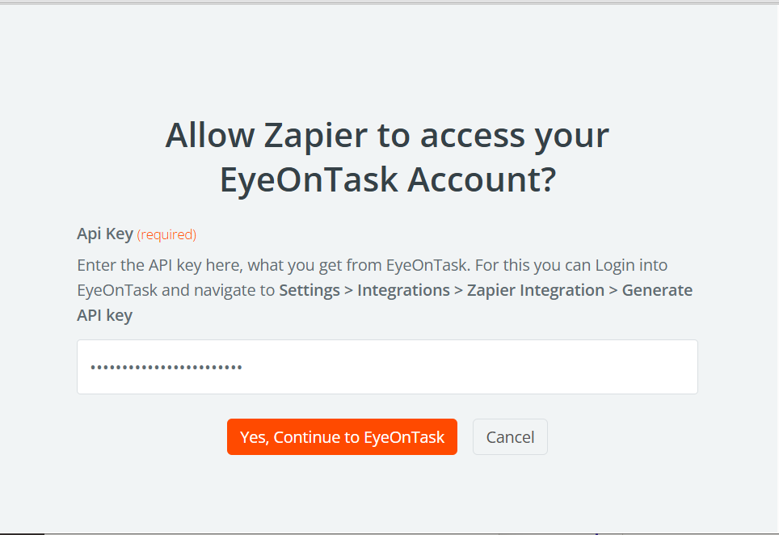
Task: Click the bold "Settings" text in the instructions
Action: 309,290
